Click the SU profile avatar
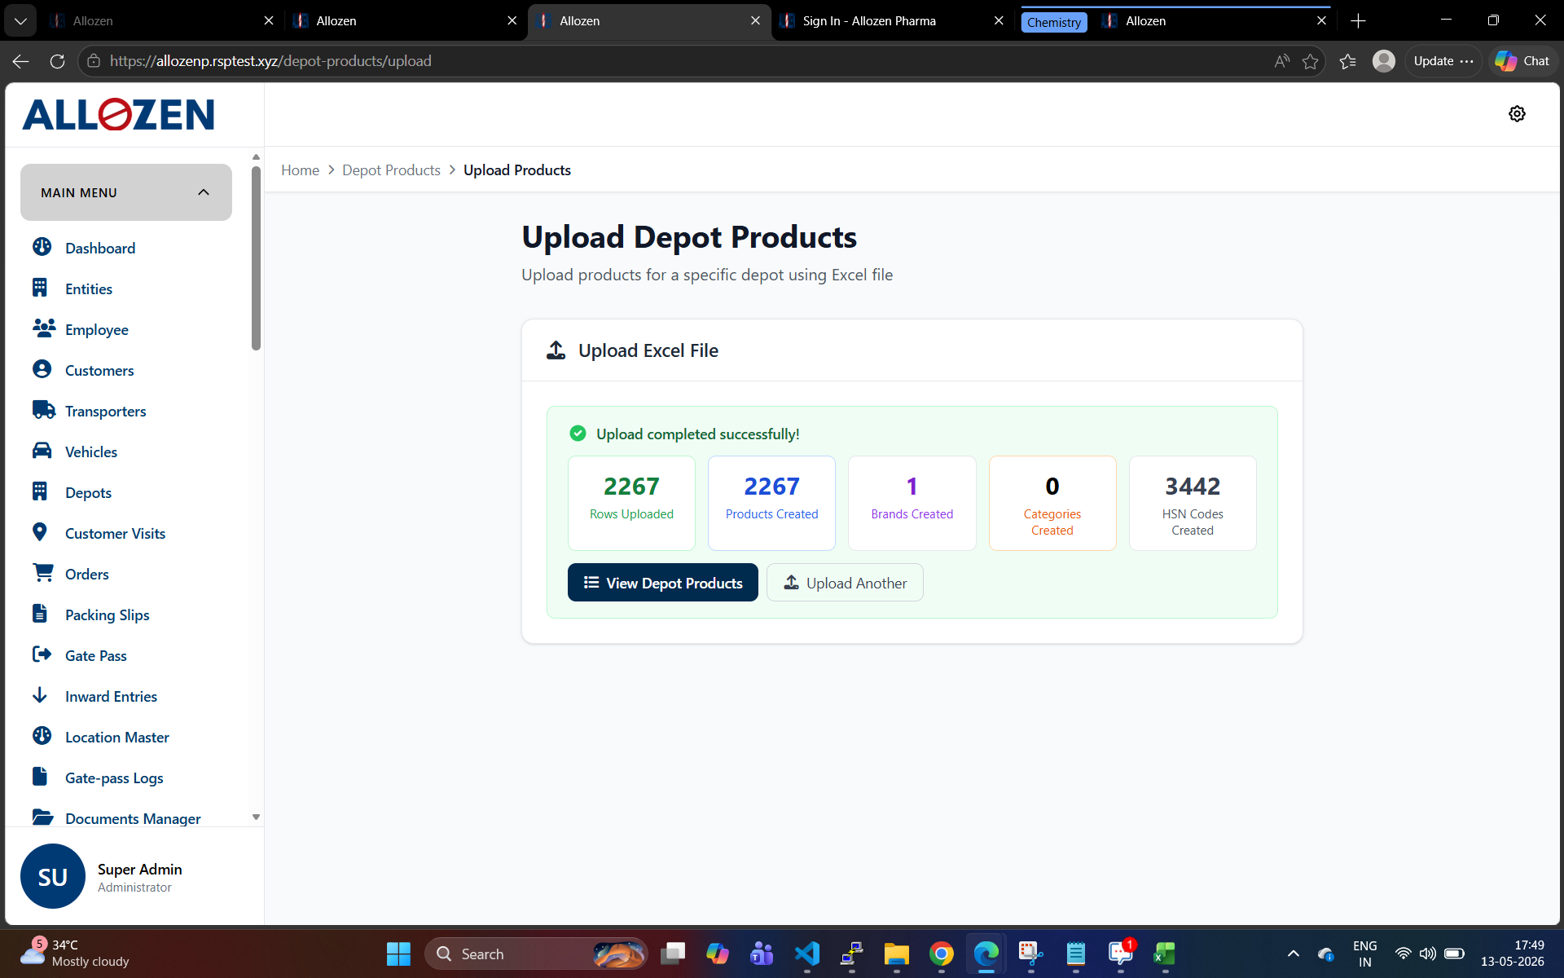1564x978 pixels. point(53,876)
